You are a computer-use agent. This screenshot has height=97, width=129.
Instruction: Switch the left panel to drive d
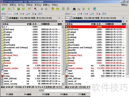pyautogui.click(x=15, y=14)
